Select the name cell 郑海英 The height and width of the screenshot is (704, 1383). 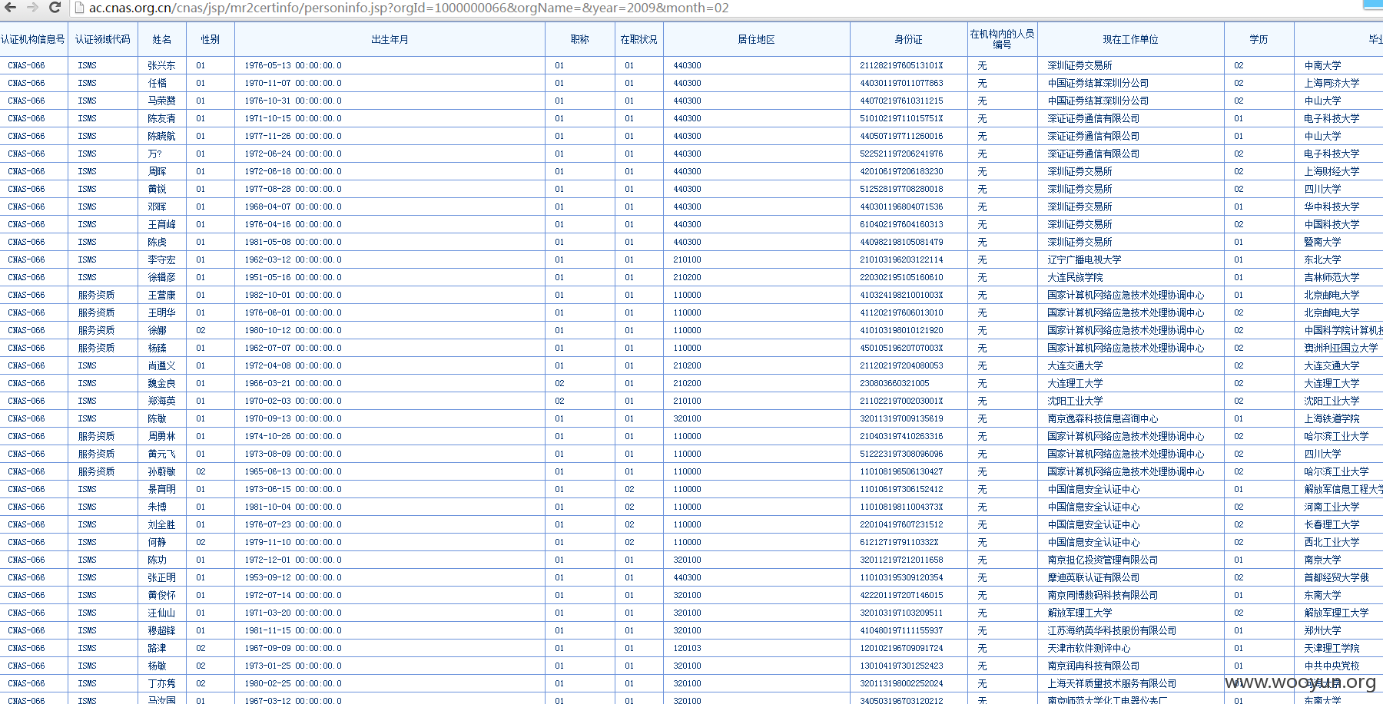click(x=162, y=401)
